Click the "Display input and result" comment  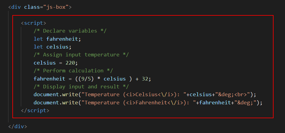(81, 87)
